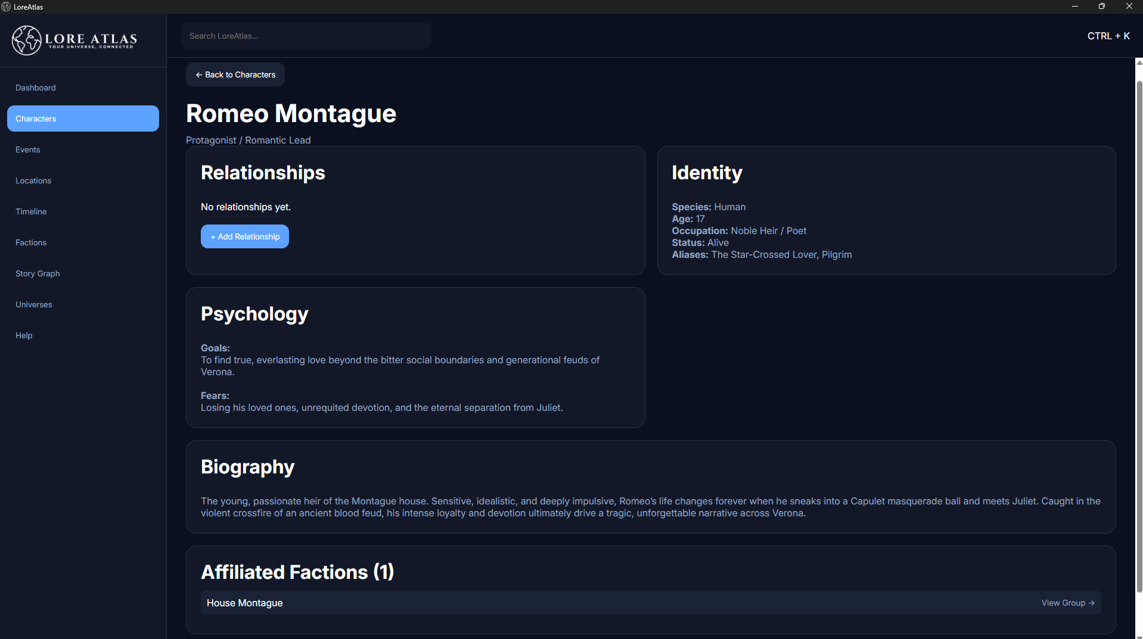Click the vertical scrollbar thumb
1143x639 pixels.
point(1139,336)
